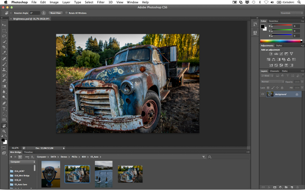Select the Zoom tool in toolbar
Viewport: 305px width, 190px height.
4,131
